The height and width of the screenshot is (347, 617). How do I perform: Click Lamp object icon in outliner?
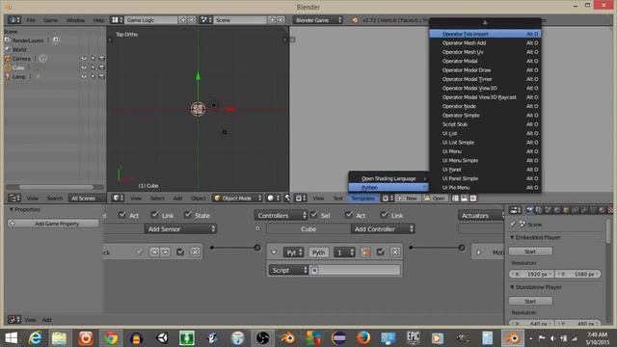(x=8, y=76)
